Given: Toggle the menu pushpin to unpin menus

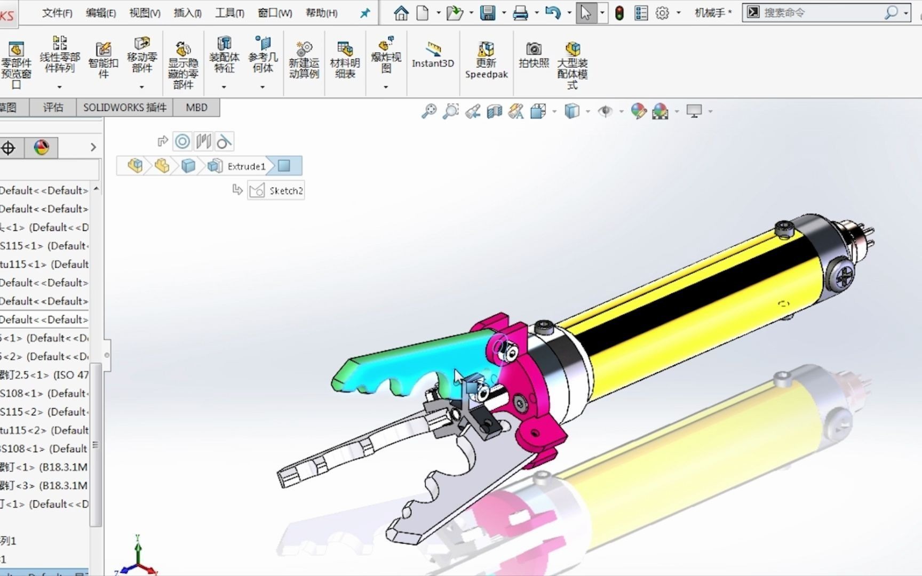Looking at the screenshot, I should tap(364, 13).
